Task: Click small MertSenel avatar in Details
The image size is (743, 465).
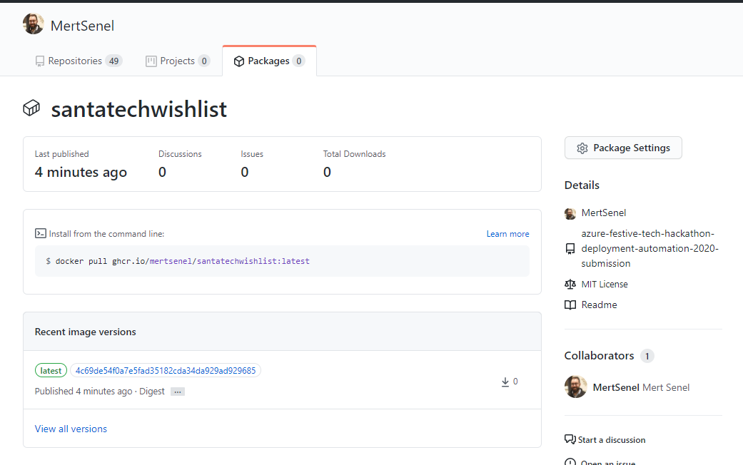Action: click(570, 213)
